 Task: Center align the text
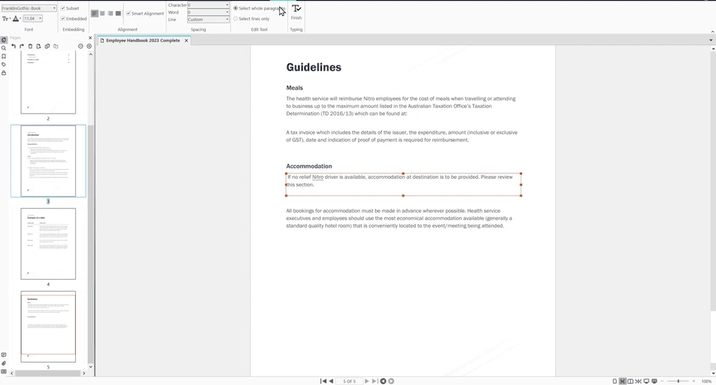point(102,14)
